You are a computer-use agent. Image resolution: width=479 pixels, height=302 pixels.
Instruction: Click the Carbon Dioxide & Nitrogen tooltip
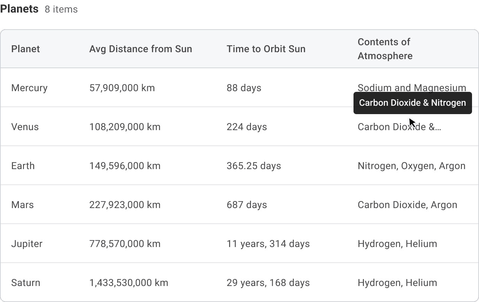[412, 103]
